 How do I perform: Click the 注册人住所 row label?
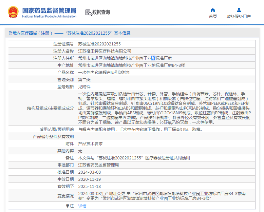click(63, 58)
